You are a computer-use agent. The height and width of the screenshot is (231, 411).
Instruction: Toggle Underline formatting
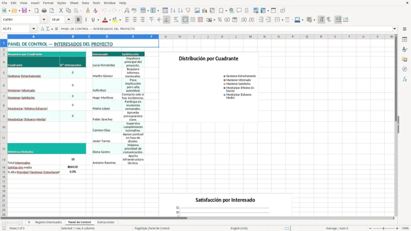pos(93,20)
